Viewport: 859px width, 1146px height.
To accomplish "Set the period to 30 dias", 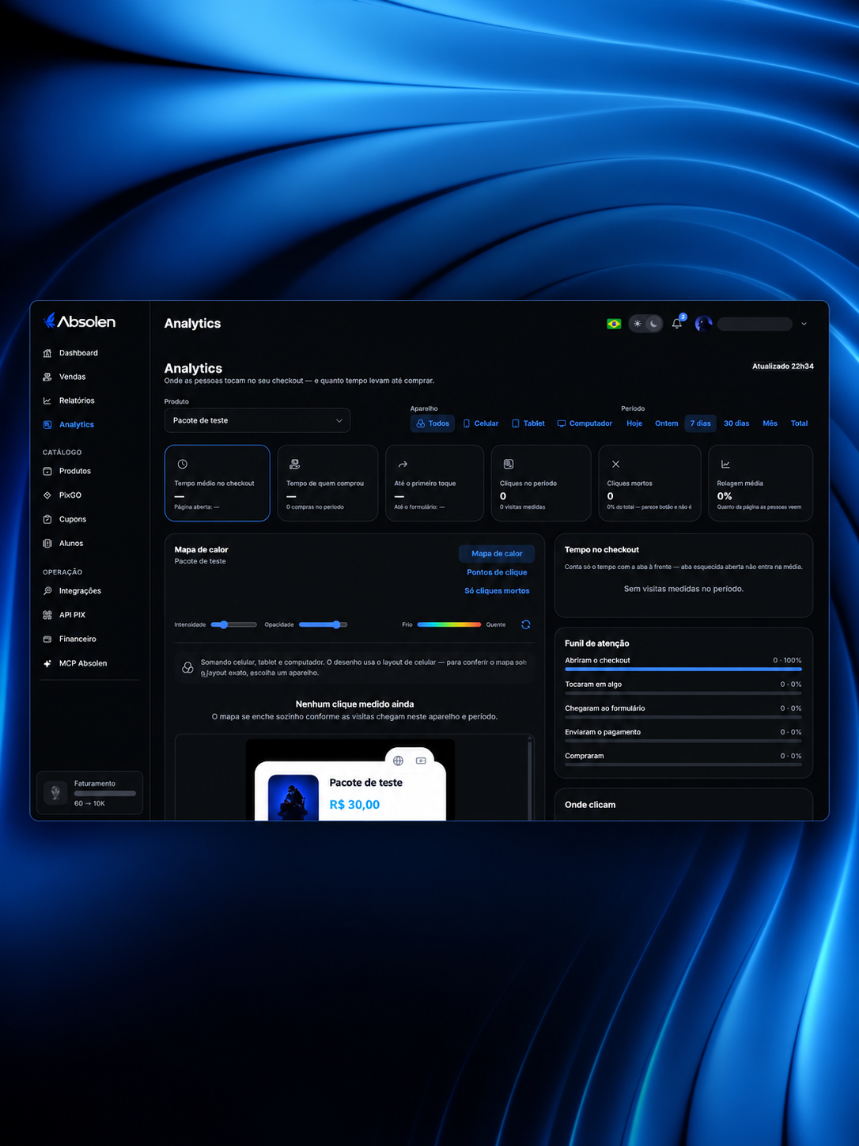I will click(x=736, y=423).
